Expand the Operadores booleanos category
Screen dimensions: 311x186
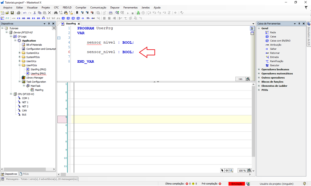tap(259, 69)
